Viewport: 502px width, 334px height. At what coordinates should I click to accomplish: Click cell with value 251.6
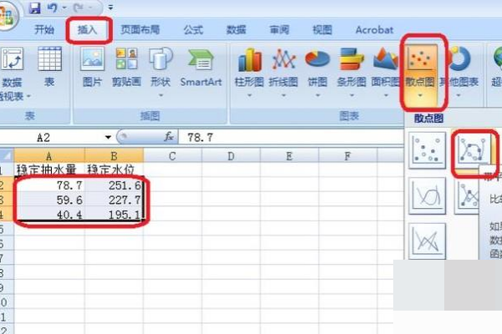point(114,185)
